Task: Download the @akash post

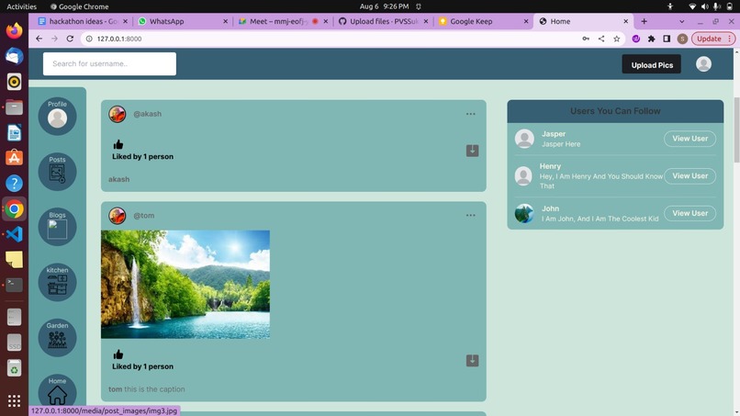Action: click(x=472, y=151)
